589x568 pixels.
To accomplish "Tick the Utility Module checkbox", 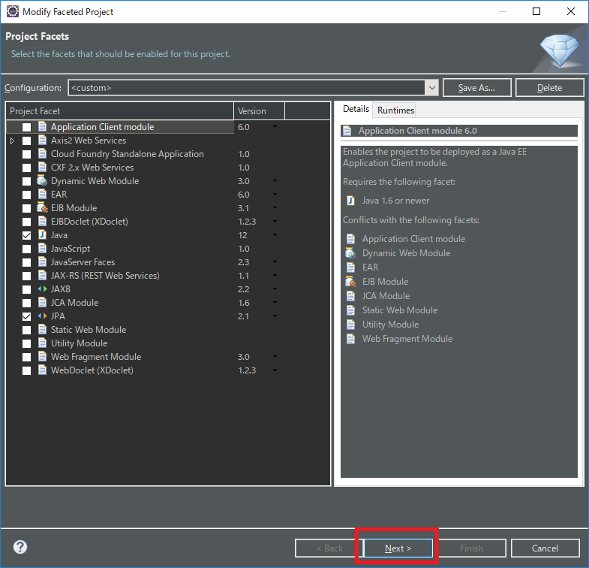I will pos(26,344).
